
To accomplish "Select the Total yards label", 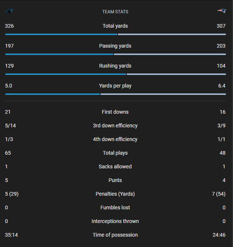I will 115,26.
